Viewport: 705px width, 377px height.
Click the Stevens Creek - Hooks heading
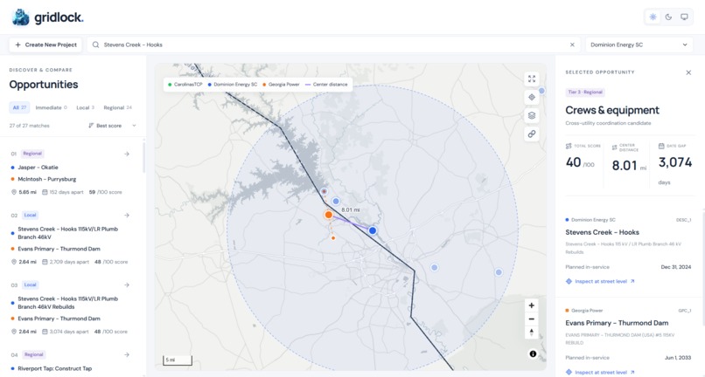[x=602, y=232]
